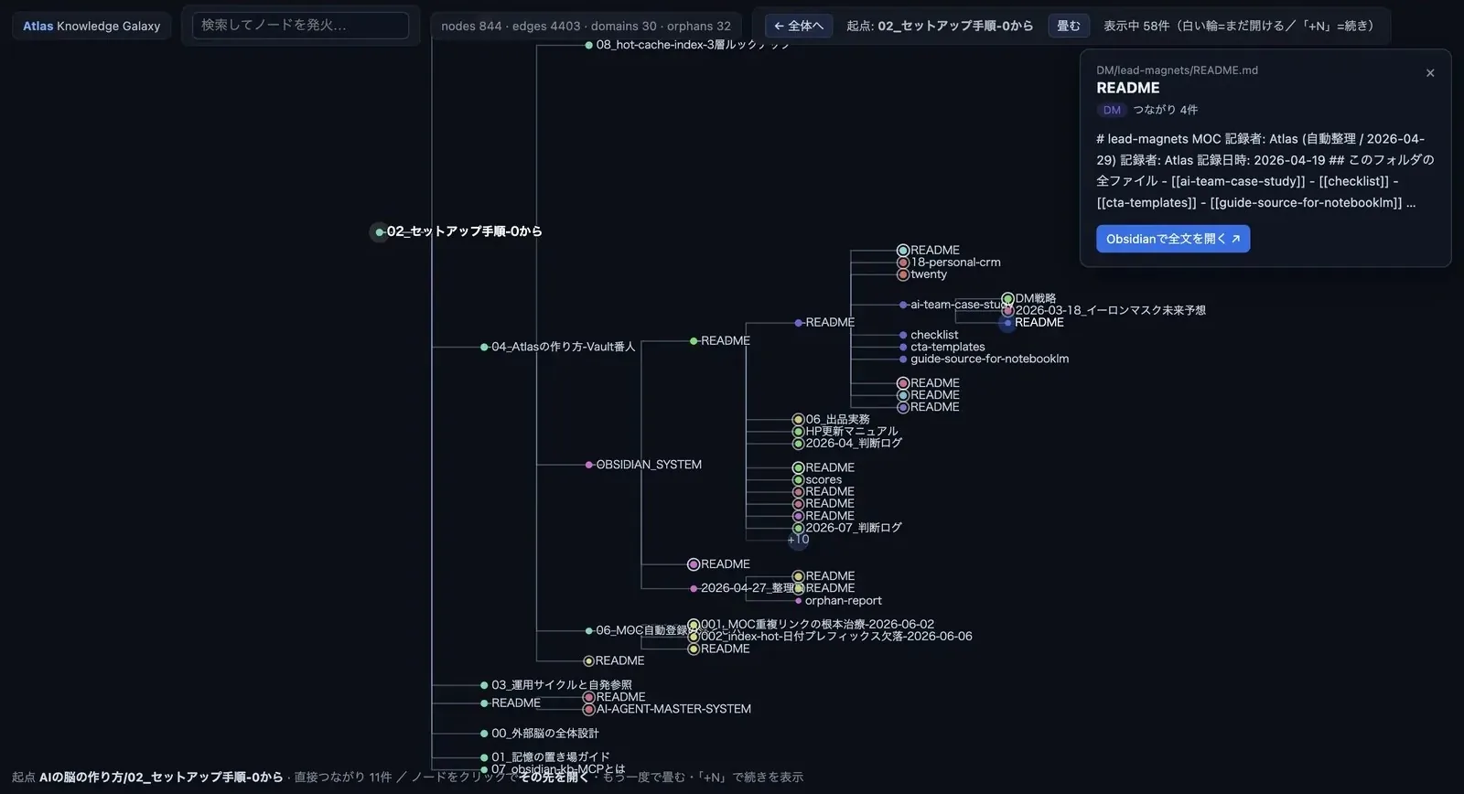This screenshot has height=794, width=1464.
Task: Click DM/lead-magnets/README.md path text
Action: click(x=1177, y=70)
